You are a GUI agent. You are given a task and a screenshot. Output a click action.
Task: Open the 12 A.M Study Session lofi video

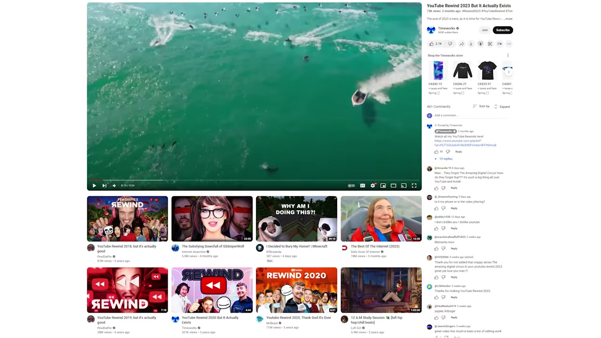[381, 290]
